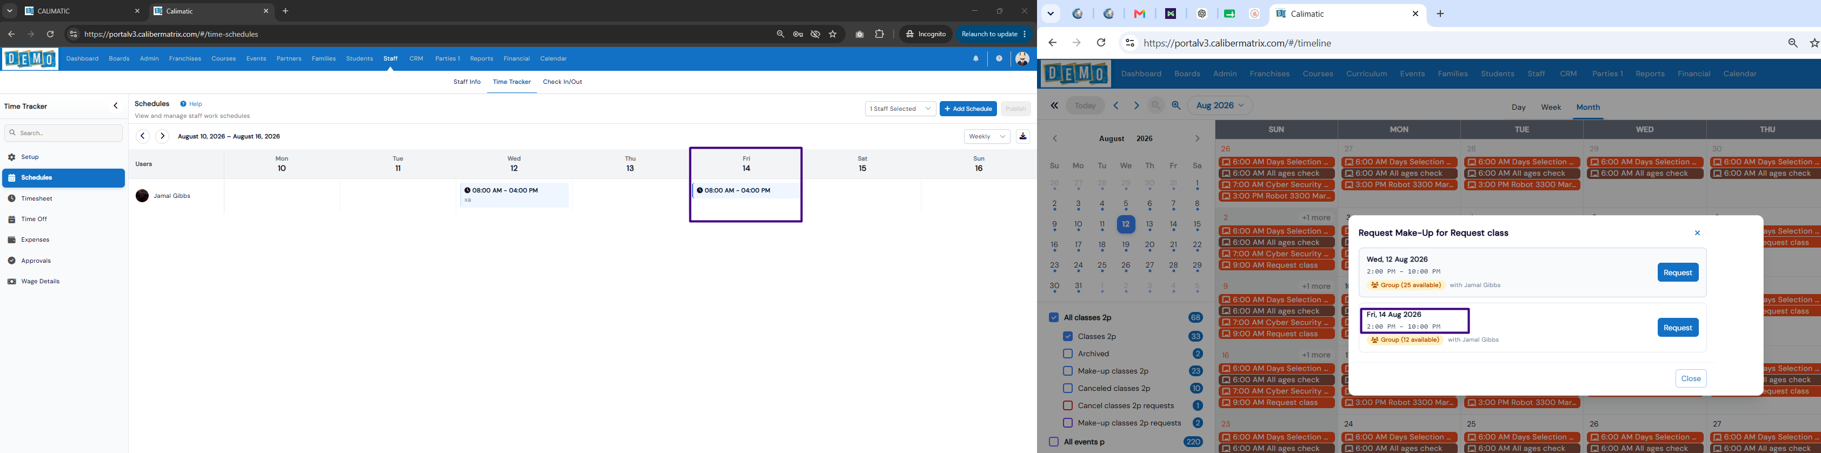Open the ChatGPT pinned tab in right browser
Viewport: 1821px width, 453px height.
click(1202, 14)
